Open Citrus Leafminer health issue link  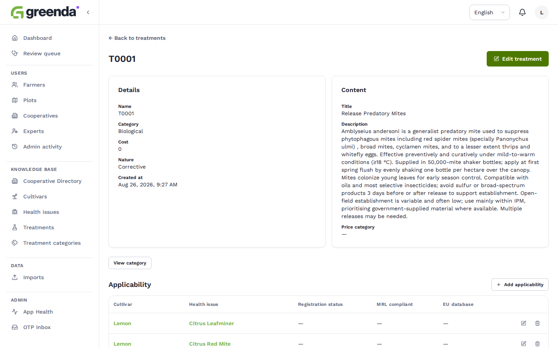coord(212,323)
